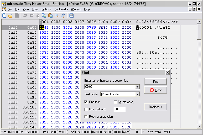Minimize the inner document window

[190, 9]
